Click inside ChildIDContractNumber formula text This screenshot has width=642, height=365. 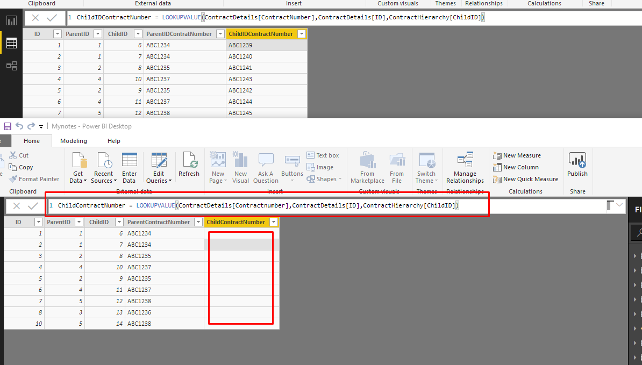[281, 17]
